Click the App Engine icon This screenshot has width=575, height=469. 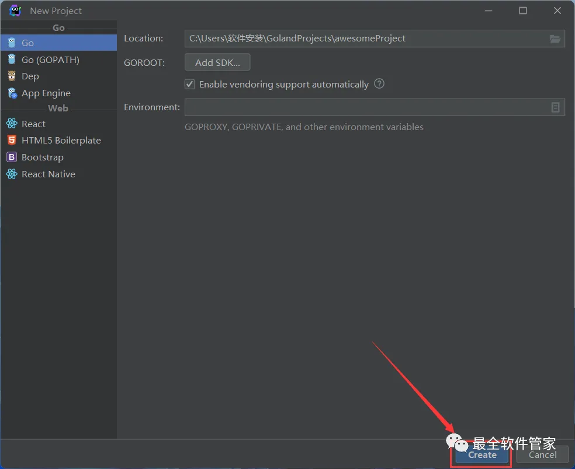(x=12, y=93)
